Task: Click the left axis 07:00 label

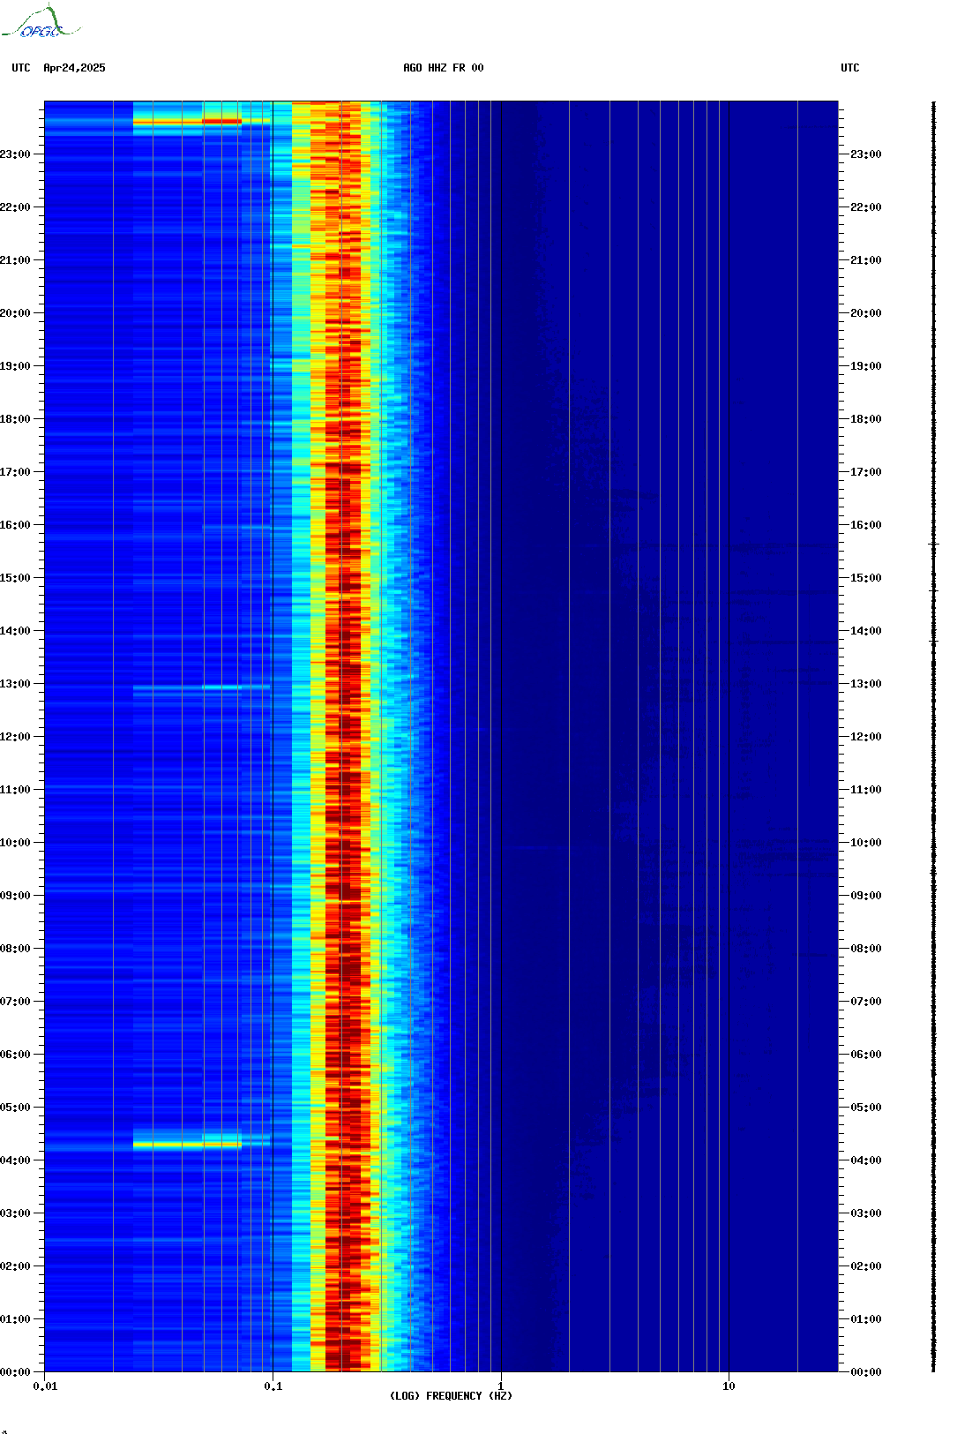Action: tap(15, 1002)
